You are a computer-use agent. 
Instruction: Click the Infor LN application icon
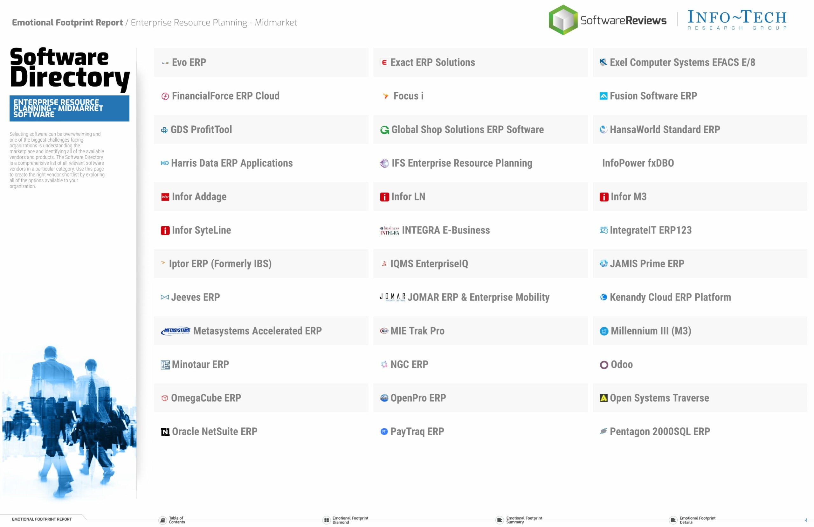384,196
